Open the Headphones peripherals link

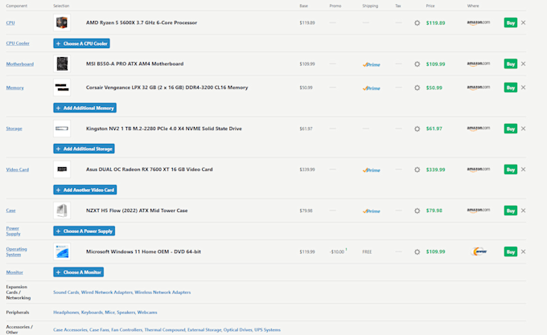click(66, 313)
